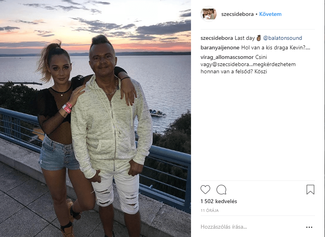The image size is (325, 237).
Task: Click the 11 ÓRÁJA timestamp
Action: point(209,210)
